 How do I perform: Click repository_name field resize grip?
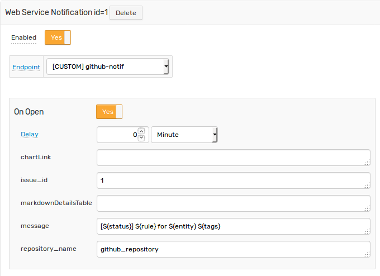(x=367, y=254)
